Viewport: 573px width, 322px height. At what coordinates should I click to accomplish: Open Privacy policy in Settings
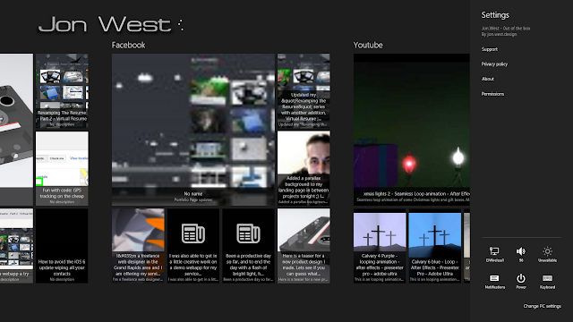point(494,64)
